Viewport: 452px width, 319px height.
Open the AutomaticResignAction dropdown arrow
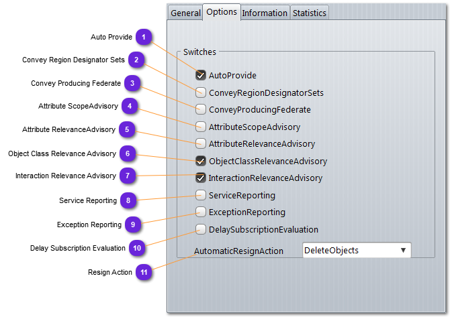403,250
